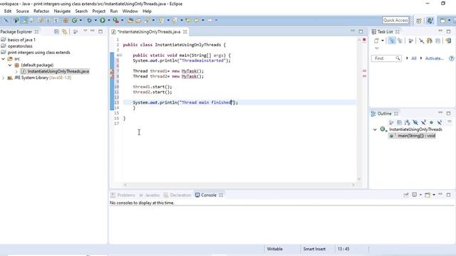Toggle Hide Non-Public Members in Outline
The width and height of the screenshot is (456, 256).
[x=431, y=122]
